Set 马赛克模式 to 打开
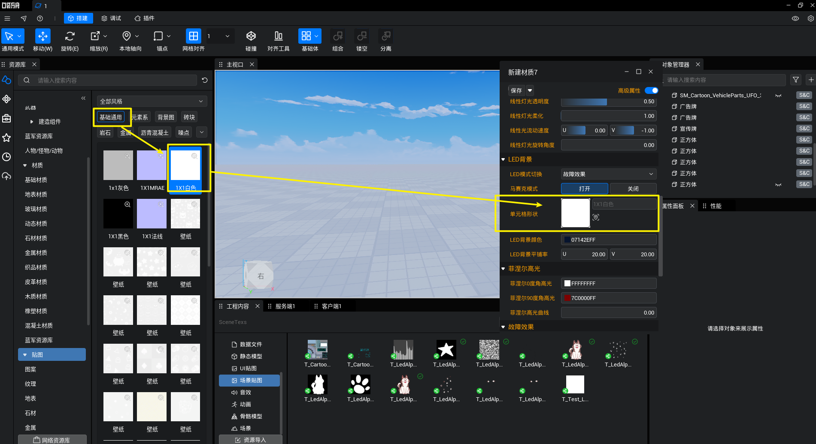Screen dimensions: 816x444 tap(584, 189)
